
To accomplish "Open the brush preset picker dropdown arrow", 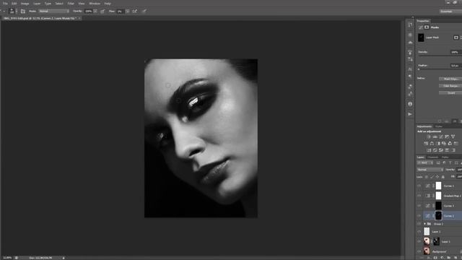I will tap(17, 12).
